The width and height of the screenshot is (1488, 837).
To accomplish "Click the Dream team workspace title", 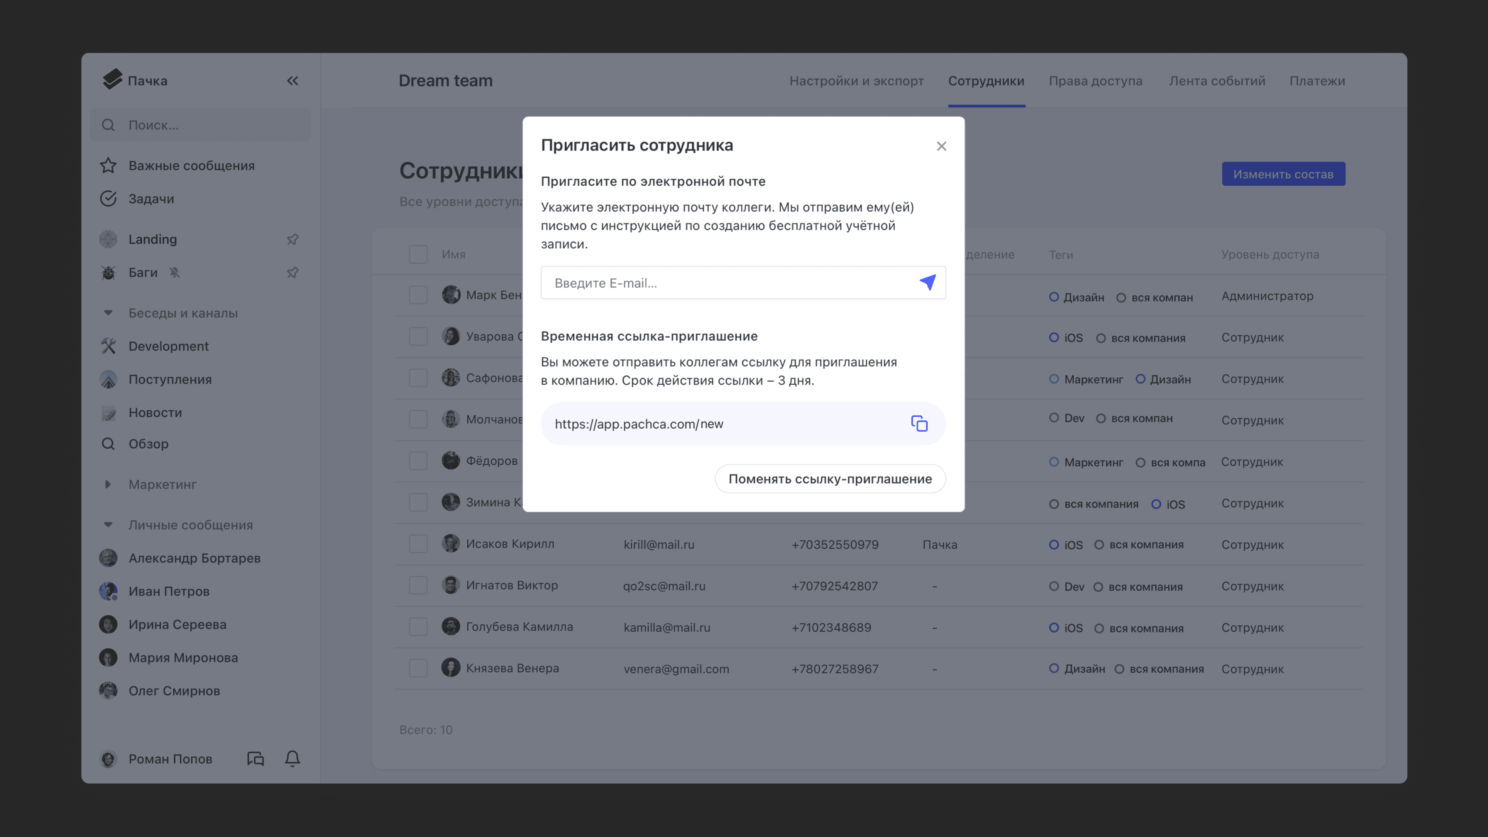I will 445,80.
